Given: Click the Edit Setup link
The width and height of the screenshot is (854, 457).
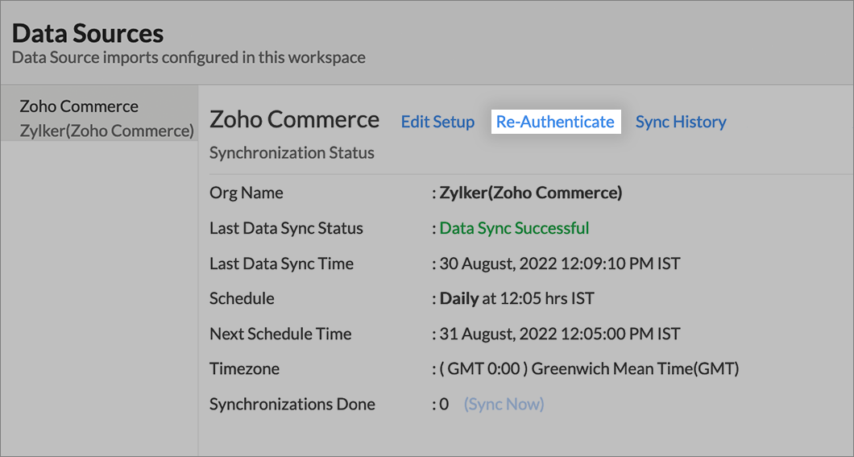Looking at the screenshot, I should click(x=437, y=122).
